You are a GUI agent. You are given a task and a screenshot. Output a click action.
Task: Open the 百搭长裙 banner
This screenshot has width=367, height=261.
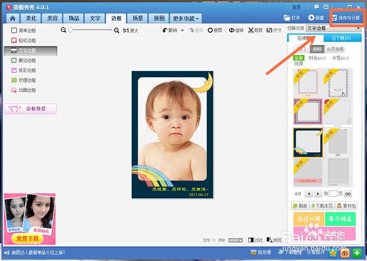309,219
